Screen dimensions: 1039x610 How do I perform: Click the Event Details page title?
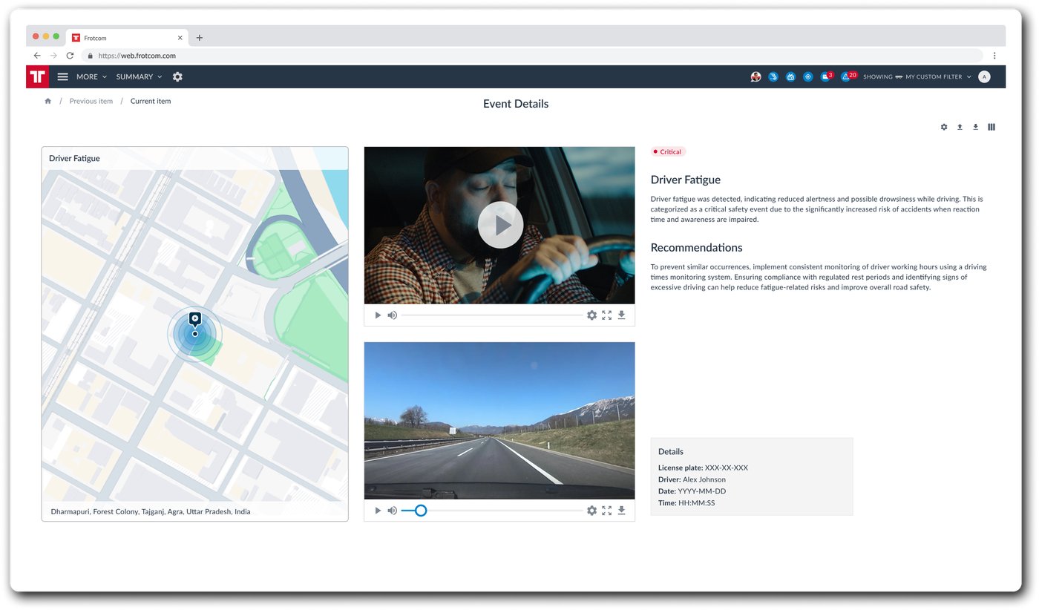coord(516,104)
